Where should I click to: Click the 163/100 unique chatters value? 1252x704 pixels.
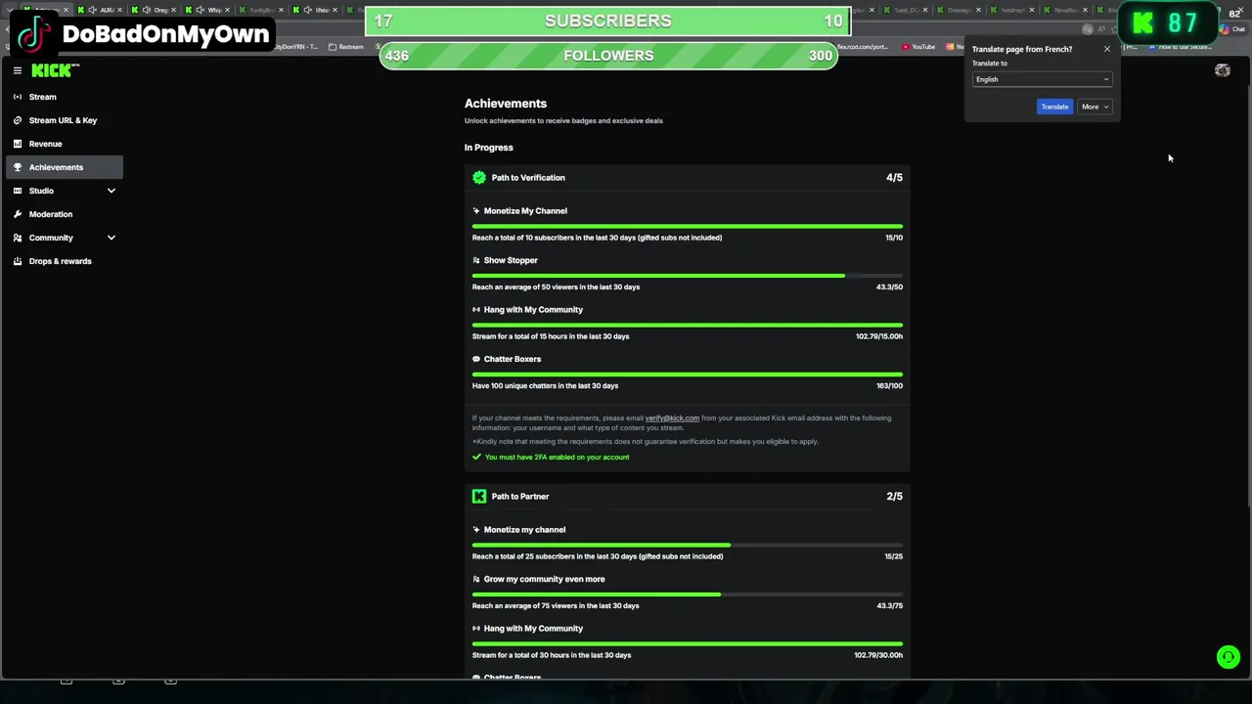click(x=889, y=386)
